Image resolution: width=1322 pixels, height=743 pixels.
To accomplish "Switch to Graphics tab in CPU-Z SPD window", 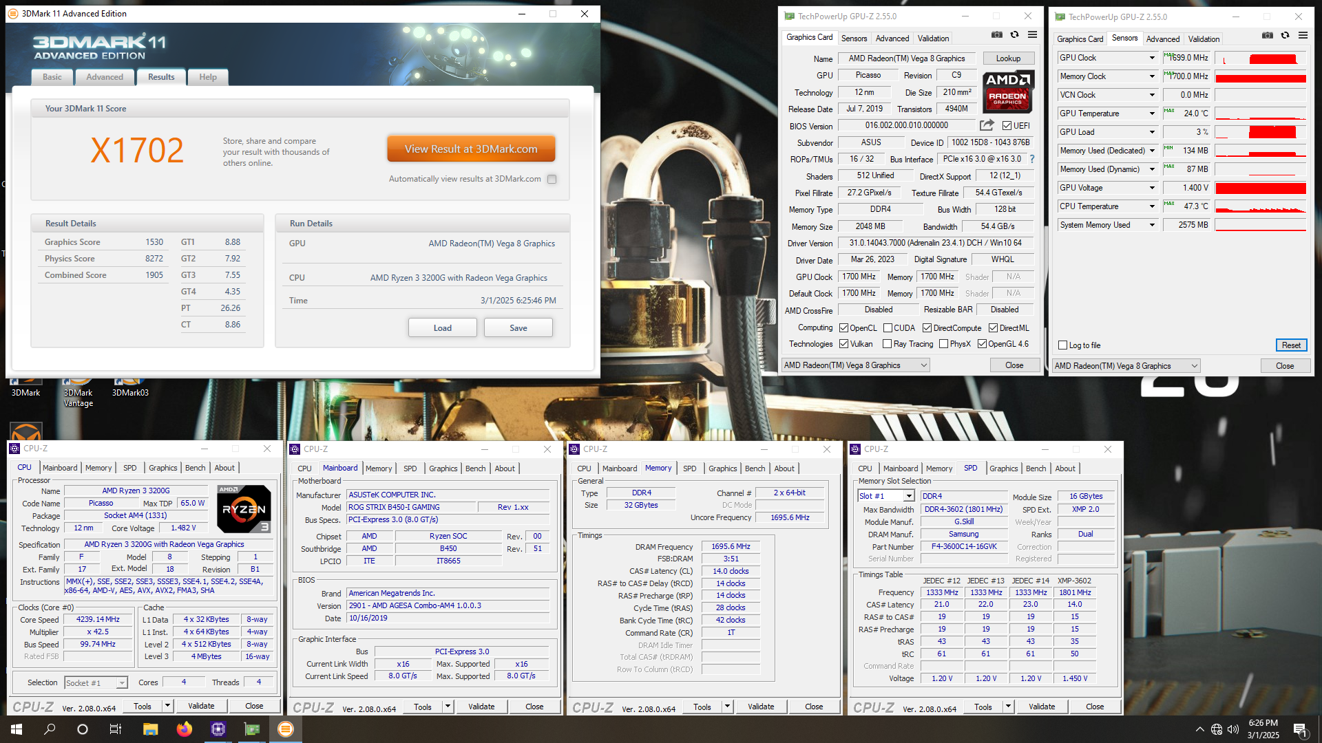I will (x=1003, y=469).
